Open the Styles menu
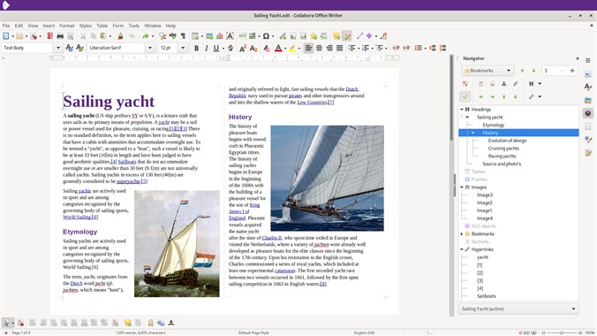 pos(86,26)
